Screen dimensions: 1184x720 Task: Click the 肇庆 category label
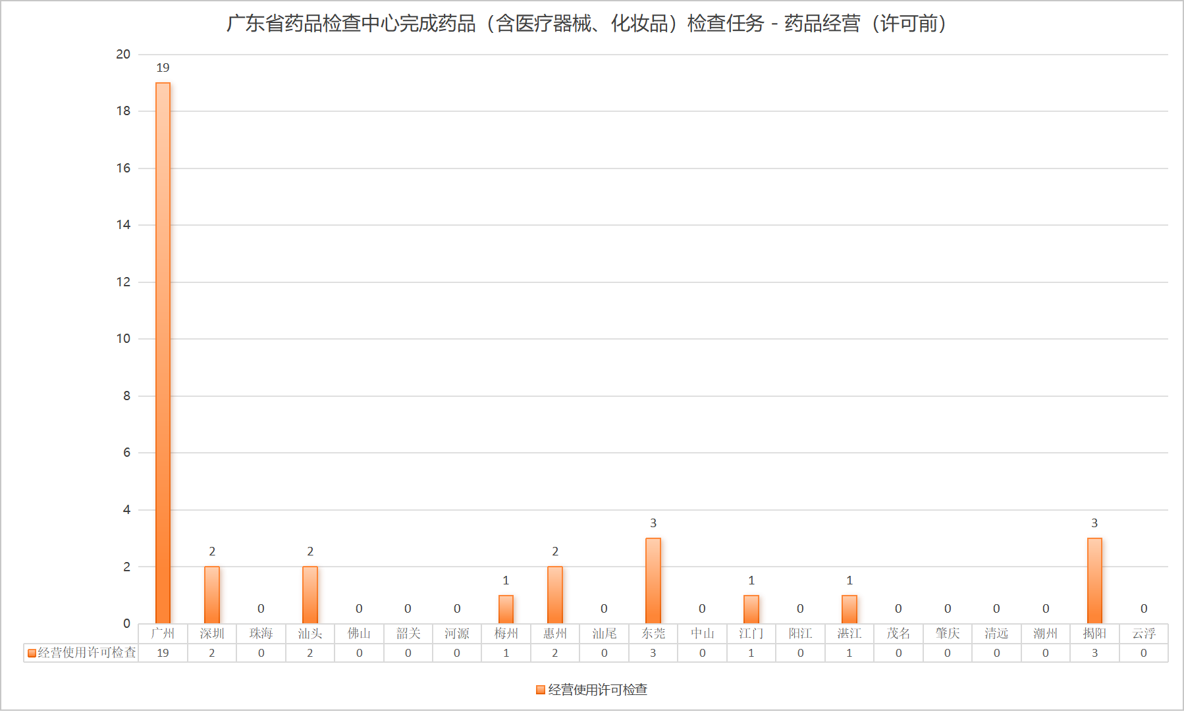[x=948, y=633]
